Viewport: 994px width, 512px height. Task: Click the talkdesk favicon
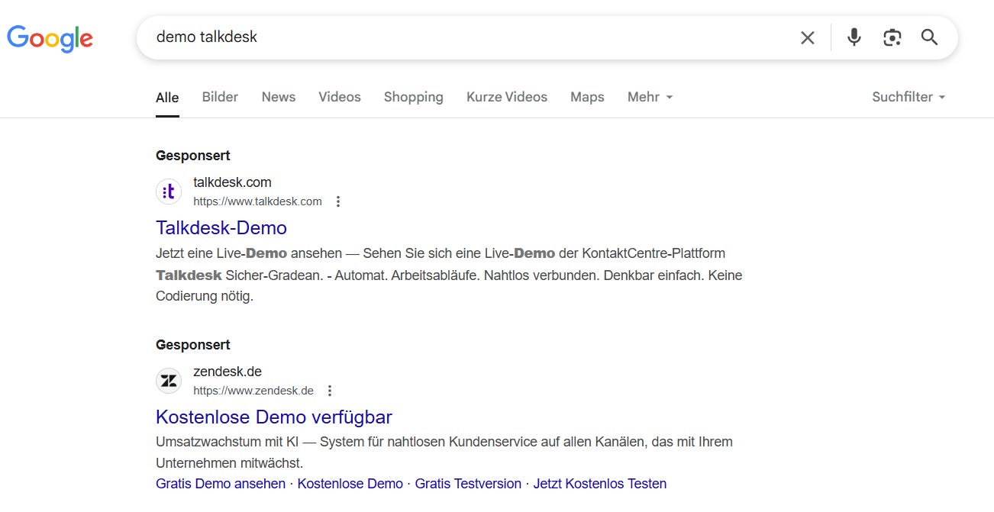coord(169,192)
